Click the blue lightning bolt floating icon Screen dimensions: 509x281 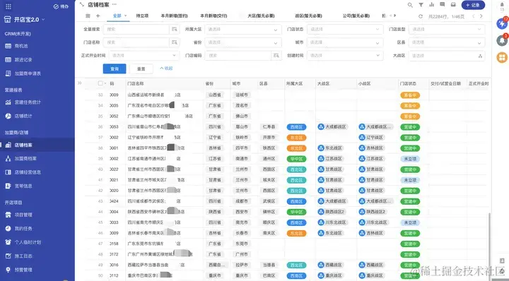coord(502,23)
